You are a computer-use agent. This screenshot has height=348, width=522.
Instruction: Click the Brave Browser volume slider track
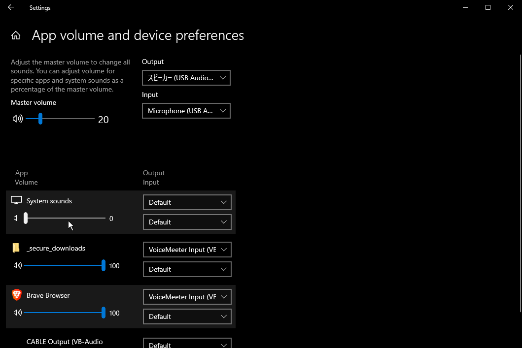pos(59,313)
